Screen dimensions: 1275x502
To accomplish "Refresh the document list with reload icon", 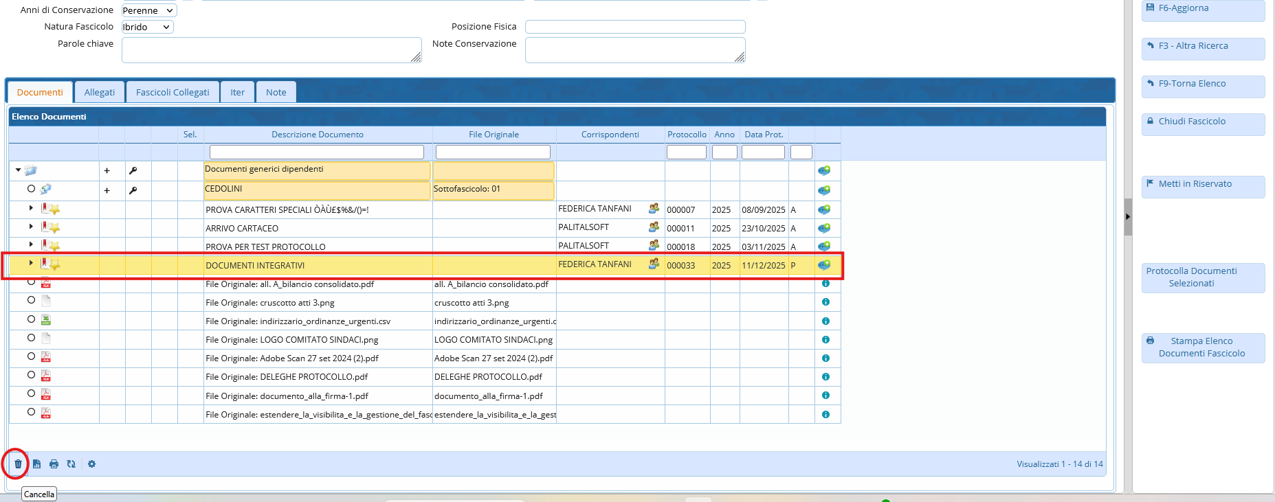I will click(x=71, y=464).
